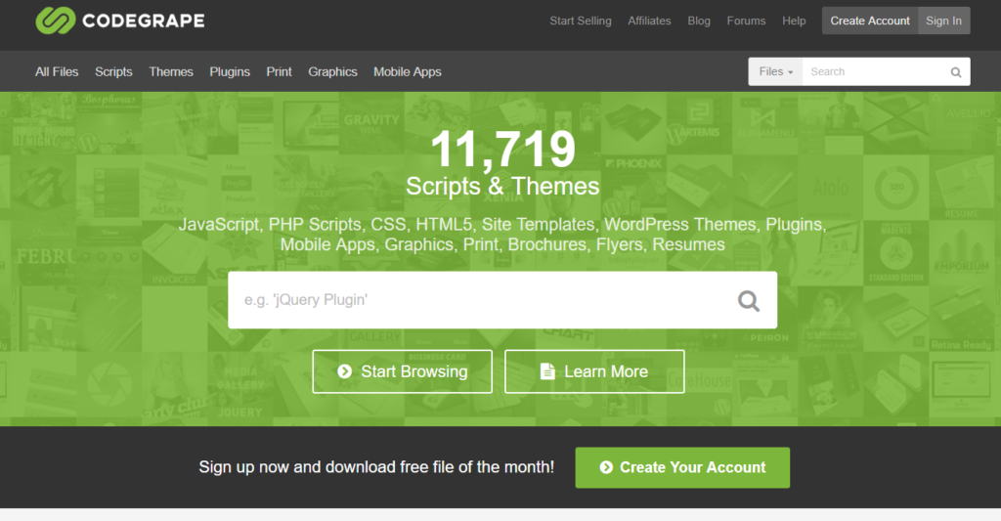1001x521 pixels.
Task: Click the 11,719 count heading
Action: pos(503,150)
